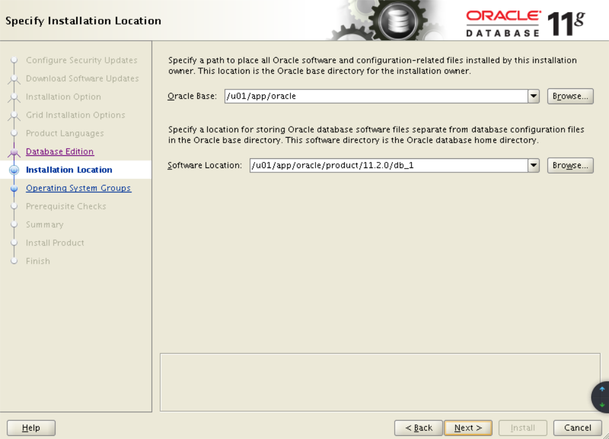Select the Installation Location step
Image resolution: width=609 pixels, height=439 pixels.
(69, 170)
